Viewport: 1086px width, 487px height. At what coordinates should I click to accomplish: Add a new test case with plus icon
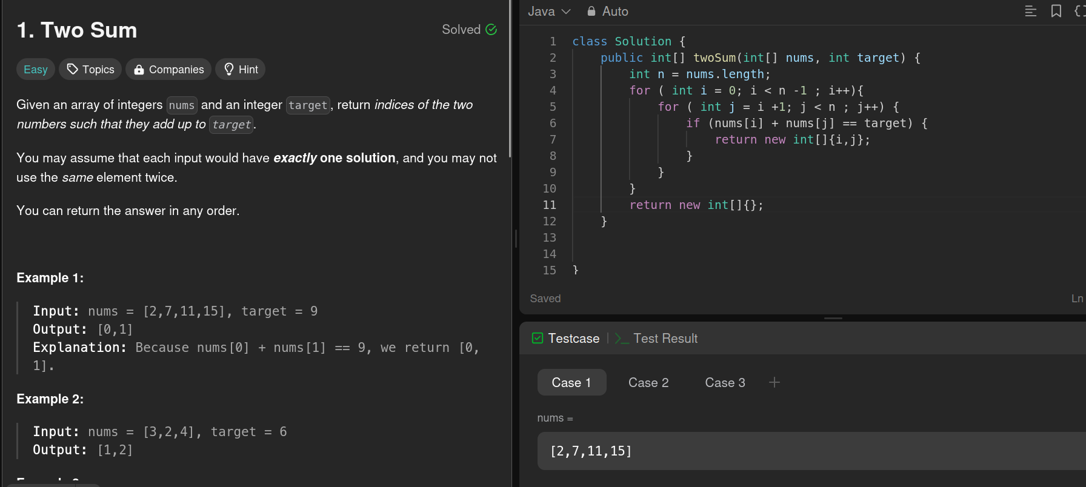pos(774,382)
